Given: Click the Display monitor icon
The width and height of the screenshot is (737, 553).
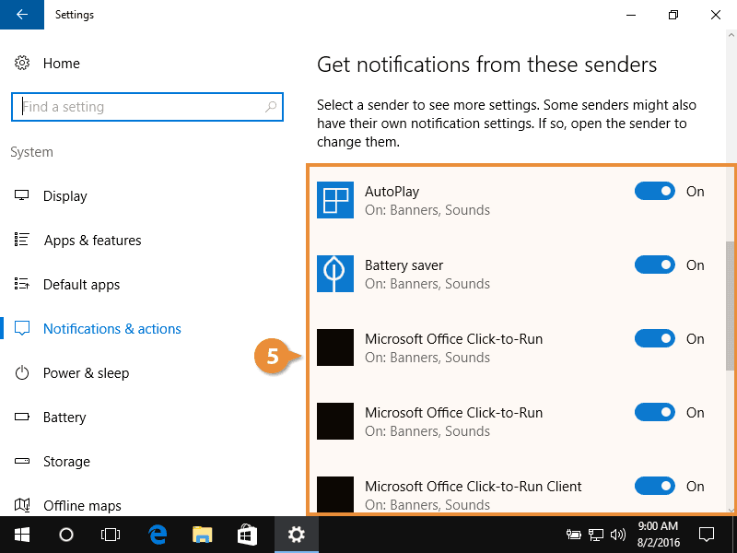Looking at the screenshot, I should [x=21, y=195].
